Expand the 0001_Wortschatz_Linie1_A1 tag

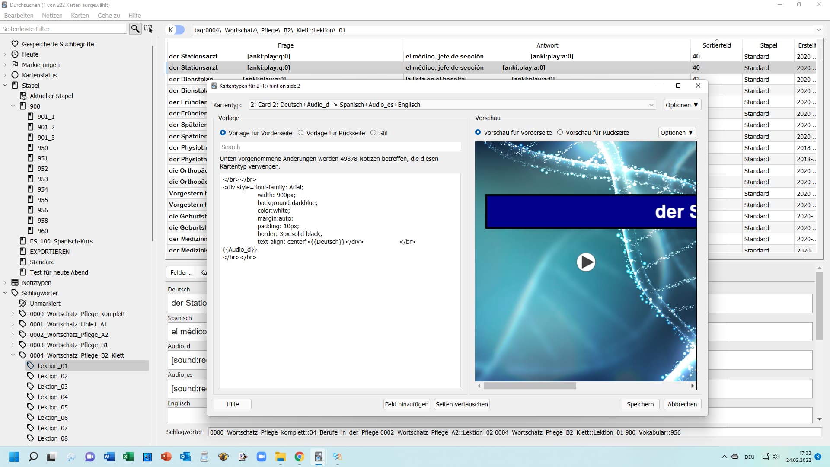13,324
